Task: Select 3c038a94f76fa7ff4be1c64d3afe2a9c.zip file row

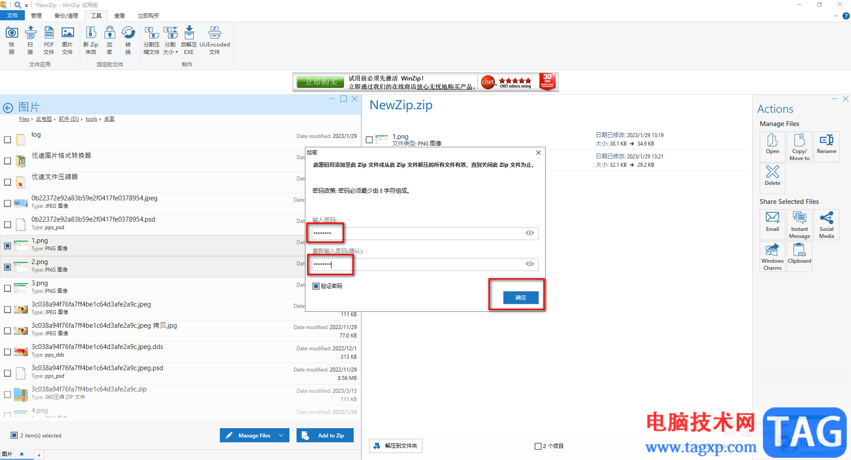Action: pos(181,394)
